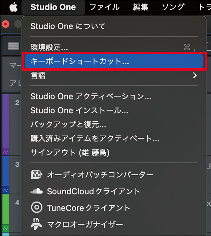The height and width of the screenshot is (236, 211).
Task: Open the Apple menu
Action: pyautogui.click(x=13, y=7)
